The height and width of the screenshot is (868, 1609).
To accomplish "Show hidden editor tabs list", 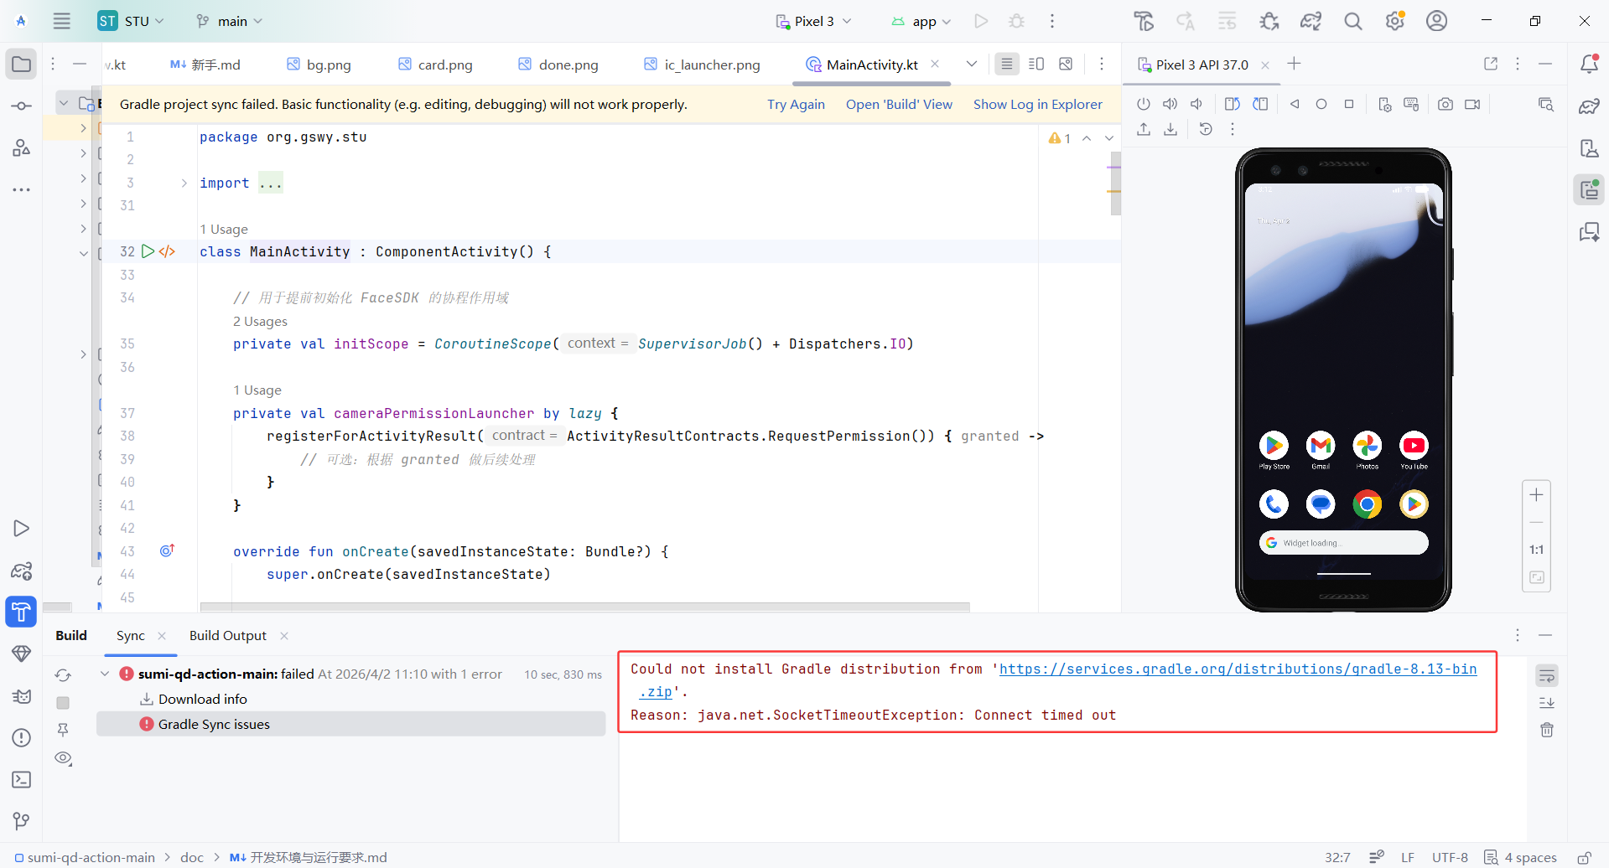I will (972, 64).
